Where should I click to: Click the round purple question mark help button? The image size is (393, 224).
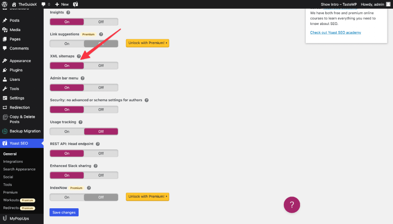[x=292, y=205]
